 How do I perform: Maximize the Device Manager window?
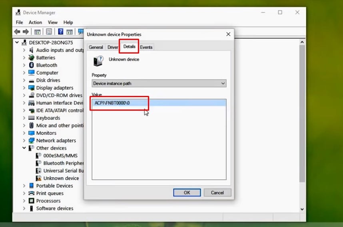[280, 12]
